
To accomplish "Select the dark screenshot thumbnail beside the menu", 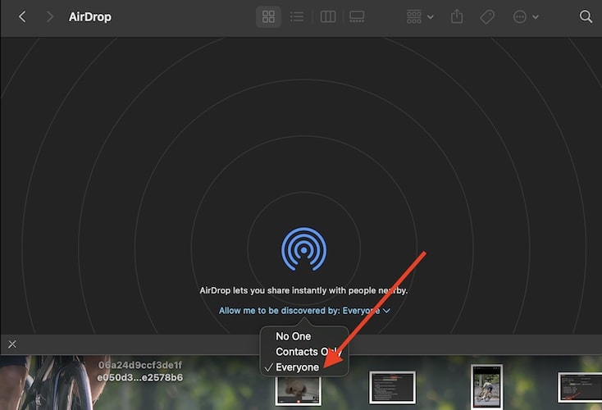I will (392, 387).
